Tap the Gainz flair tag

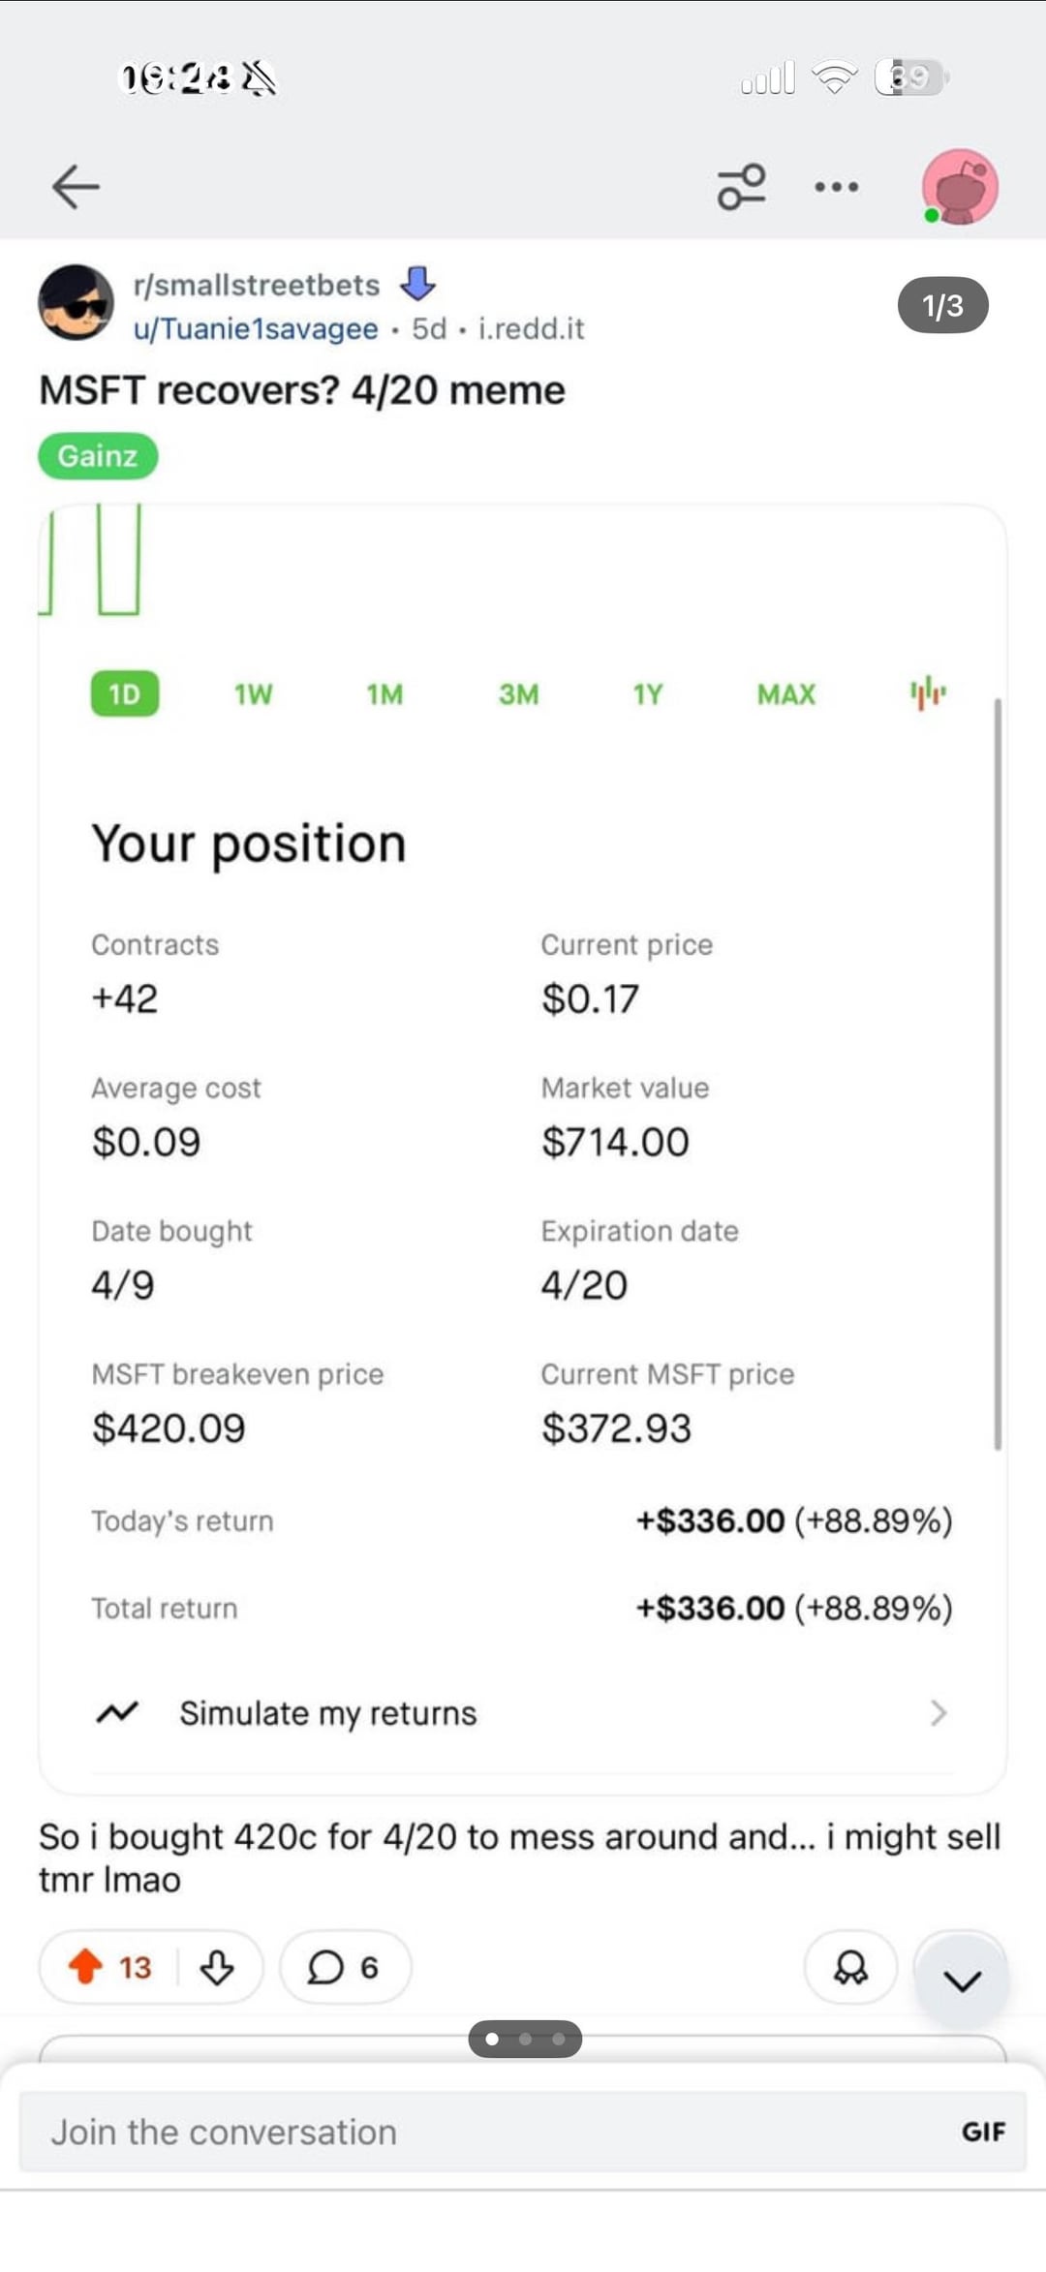click(x=98, y=455)
